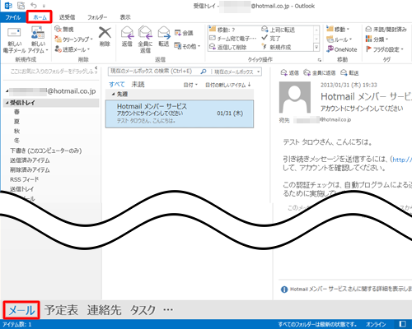Open the 送信トレイ outbox folder

(22, 189)
